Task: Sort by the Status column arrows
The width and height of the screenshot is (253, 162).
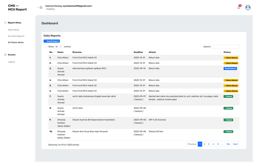Action: click(x=237, y=52)
